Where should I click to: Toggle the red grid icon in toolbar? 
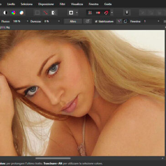(90, 13)
